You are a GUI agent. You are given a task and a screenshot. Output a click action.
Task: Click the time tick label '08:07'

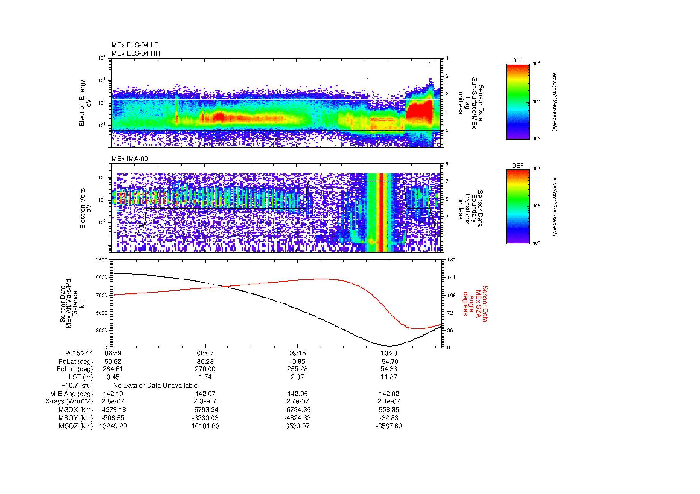(x=205, y=353)
